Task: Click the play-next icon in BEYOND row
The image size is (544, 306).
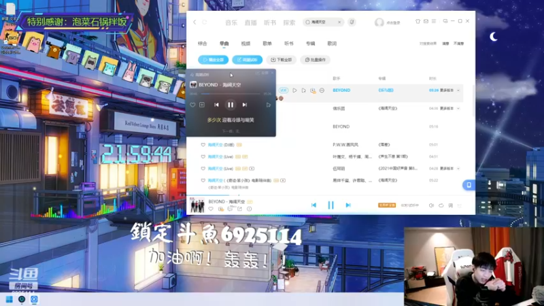Action: (x=303, y=90)
